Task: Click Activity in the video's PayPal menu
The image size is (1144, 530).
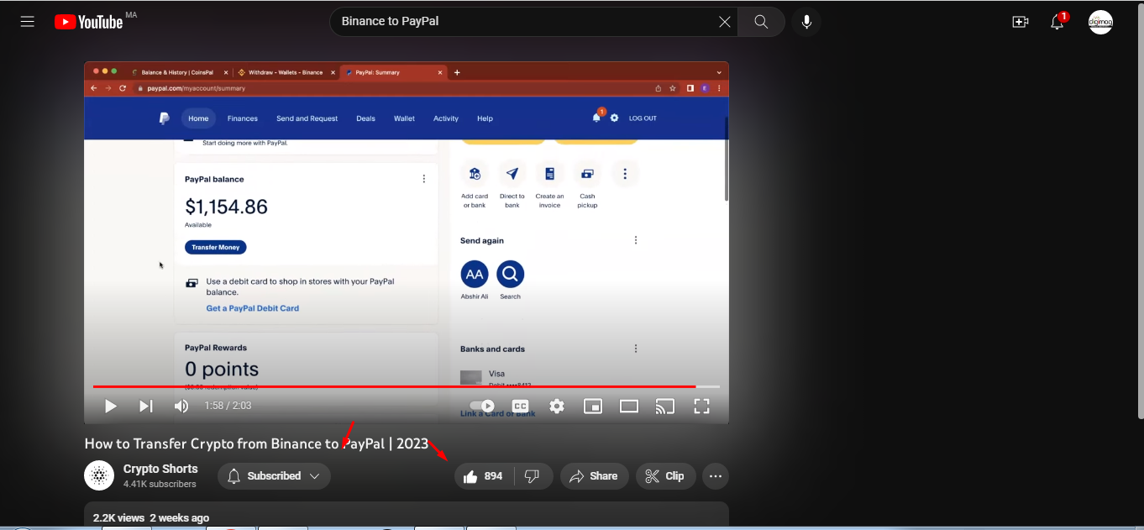Action: [x=446, y=118]
